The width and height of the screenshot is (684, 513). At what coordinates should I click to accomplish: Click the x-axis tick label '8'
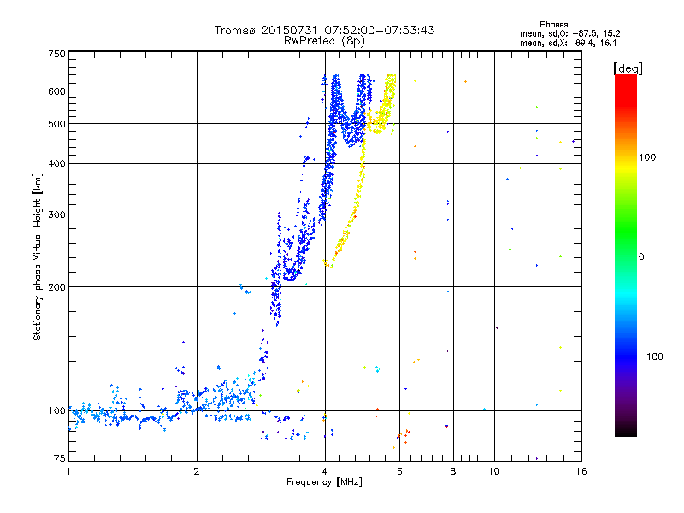453,471
